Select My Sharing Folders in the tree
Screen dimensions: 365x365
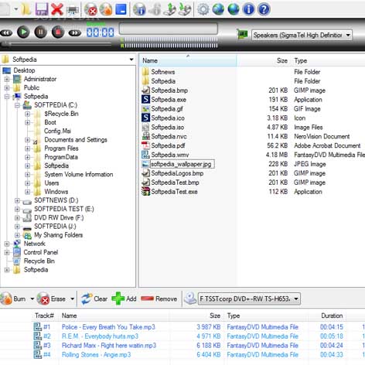[x=59, y=235]
